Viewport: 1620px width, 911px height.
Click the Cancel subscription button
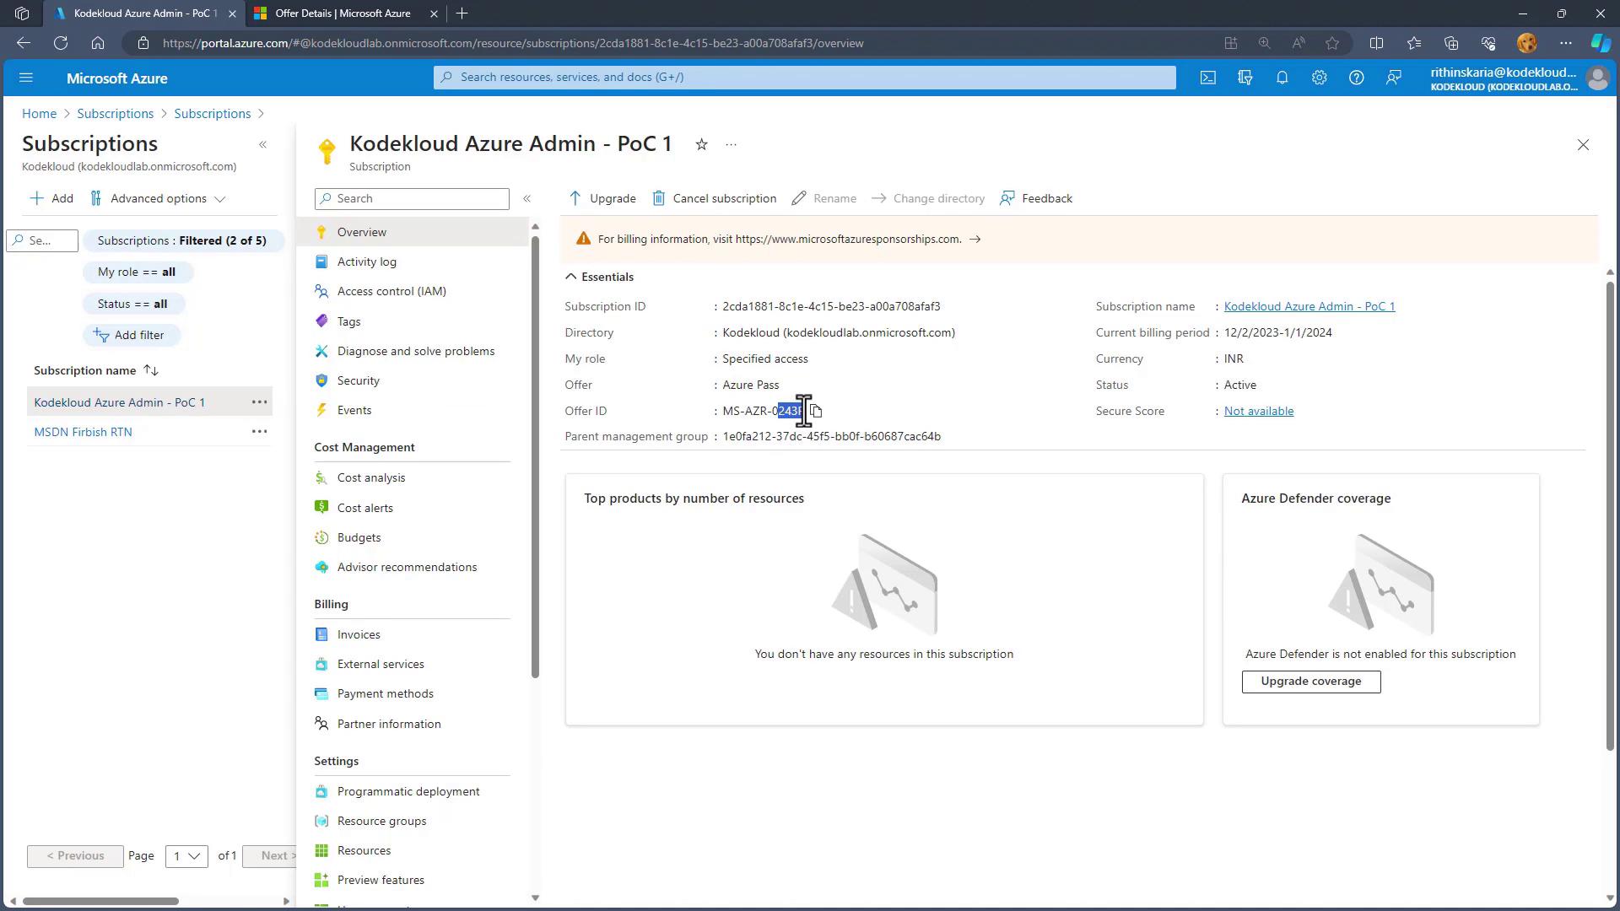click(x=715, y=199)
